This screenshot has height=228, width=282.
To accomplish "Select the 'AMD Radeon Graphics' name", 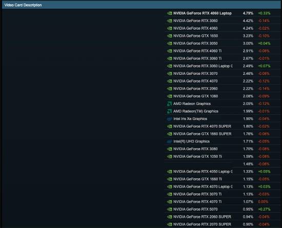I will click(192, 104).
